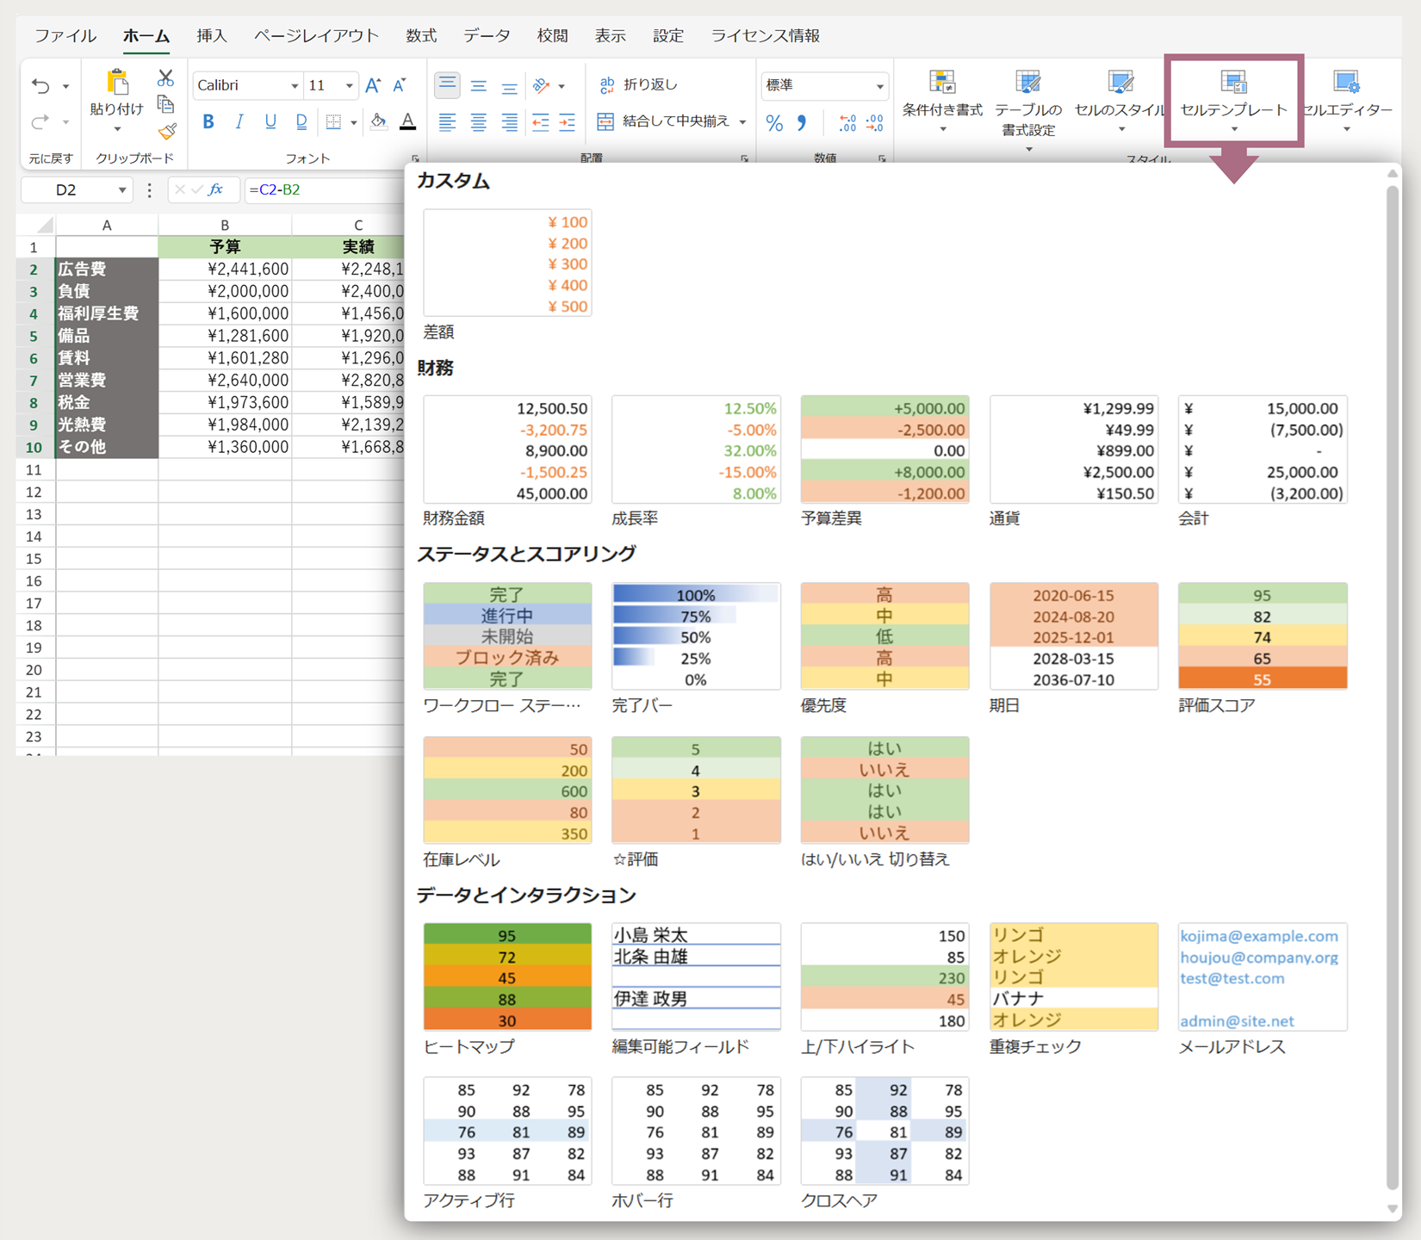Viewport: 1421px width, 1240px height.
Task: Toggle 折り返し wrap text
Action: 639,84
